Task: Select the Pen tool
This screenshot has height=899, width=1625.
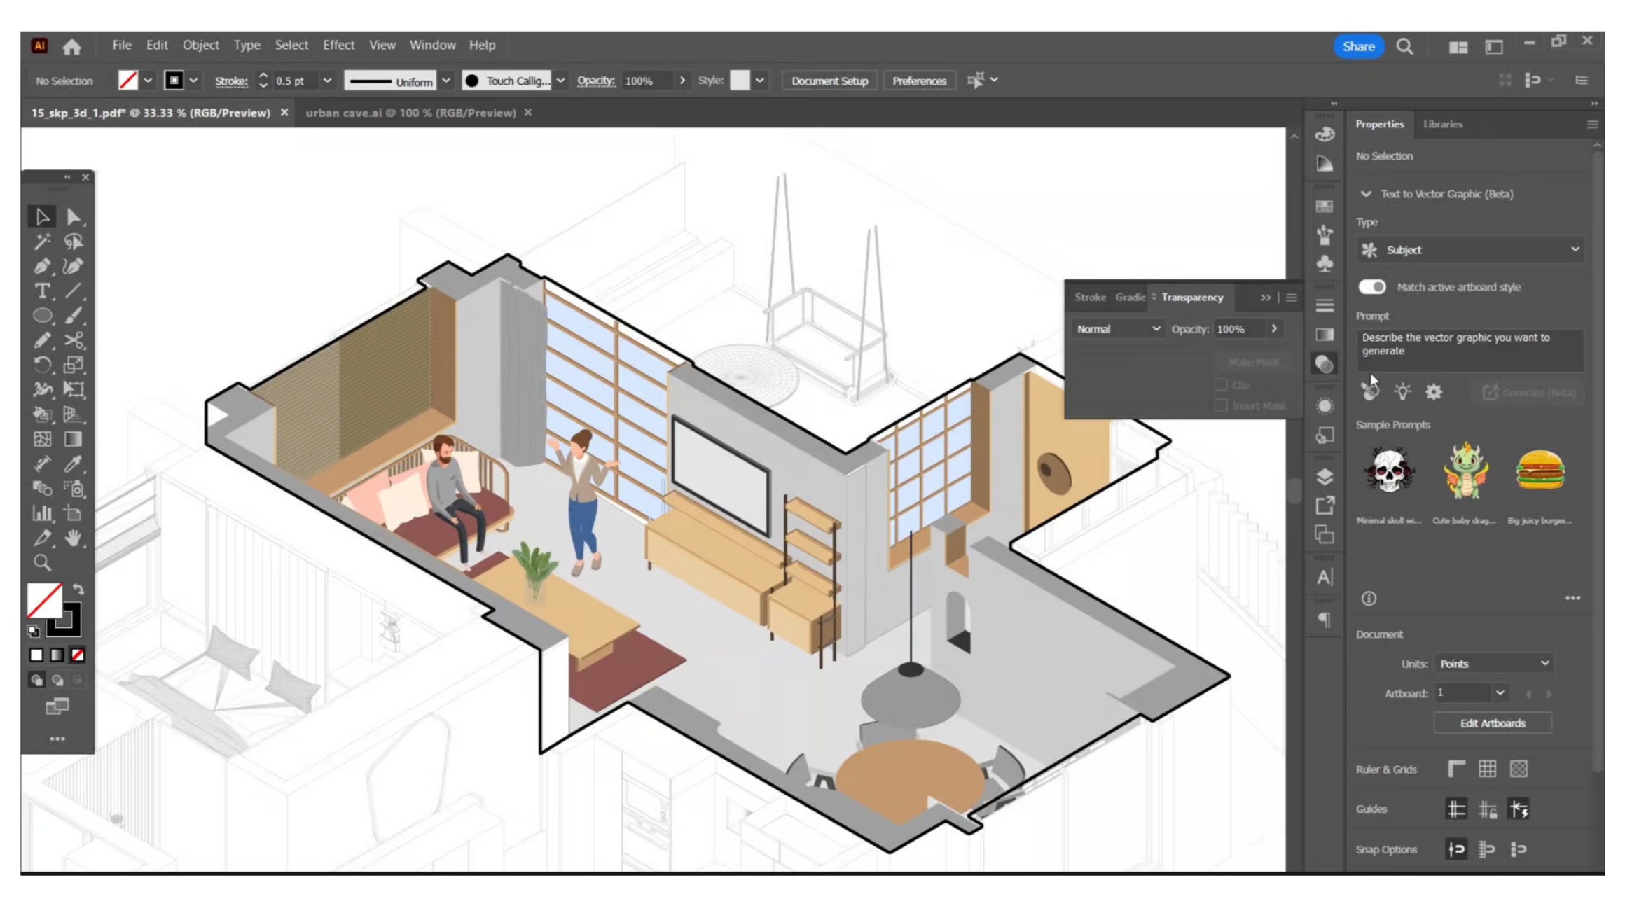Action: [x=42, y=266]
